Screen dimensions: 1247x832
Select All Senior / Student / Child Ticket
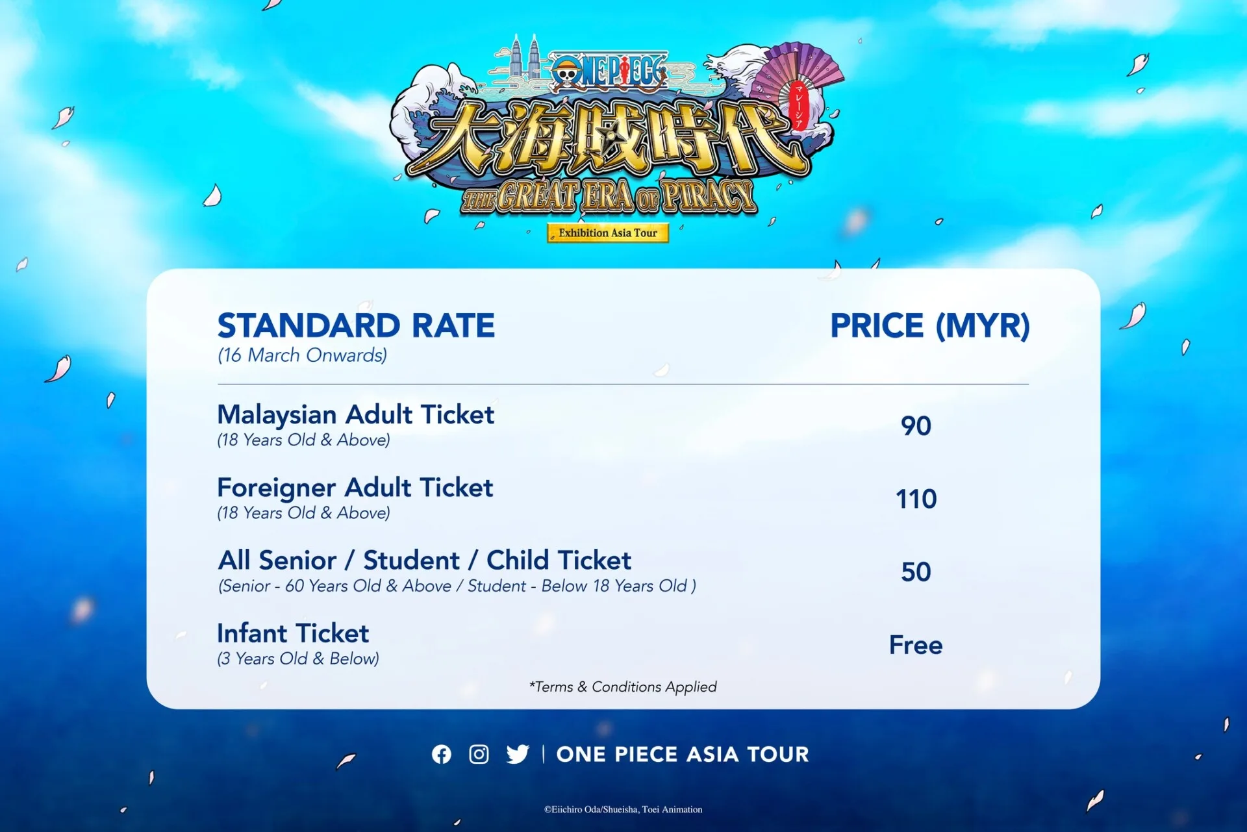[x=424, y=561]
